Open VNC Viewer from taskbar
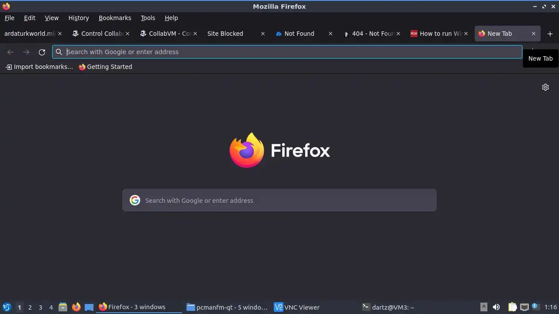This screenshot has height=314, width=559. click(x=315, y=307)
